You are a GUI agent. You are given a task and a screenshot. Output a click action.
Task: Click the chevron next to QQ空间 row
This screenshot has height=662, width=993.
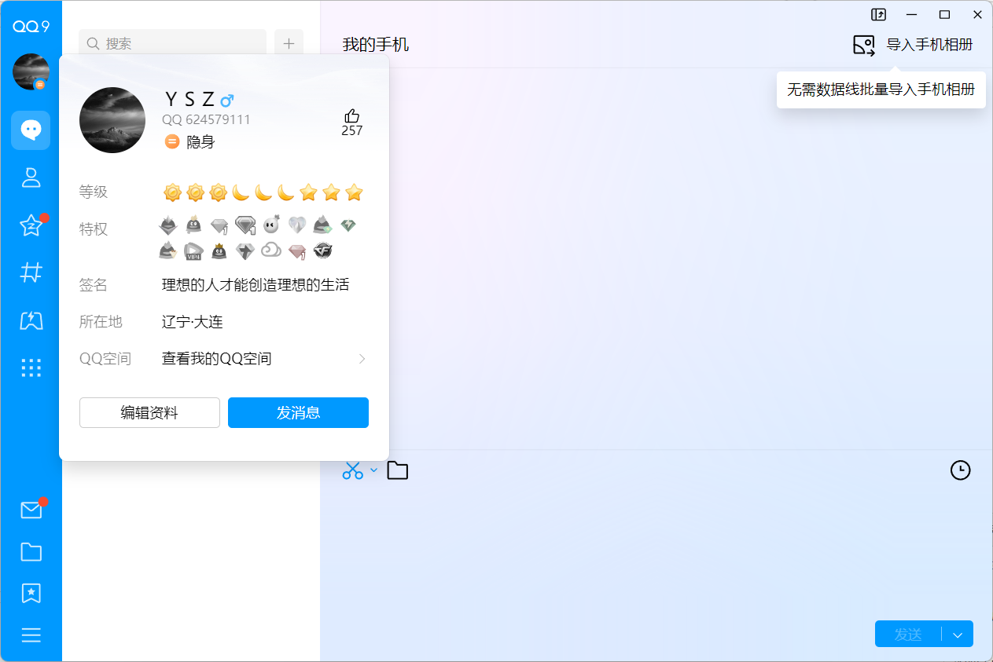(x=362, y=359)
